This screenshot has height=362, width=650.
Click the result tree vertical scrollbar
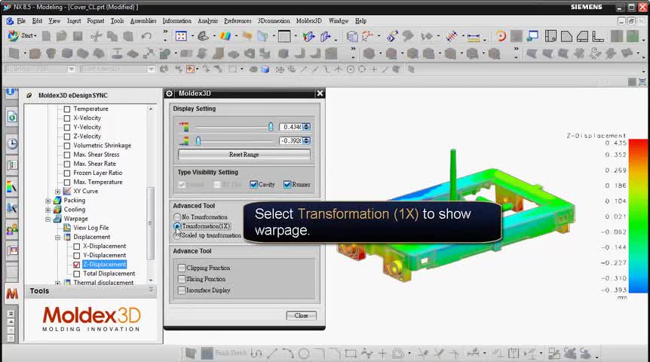pos(151,223)
